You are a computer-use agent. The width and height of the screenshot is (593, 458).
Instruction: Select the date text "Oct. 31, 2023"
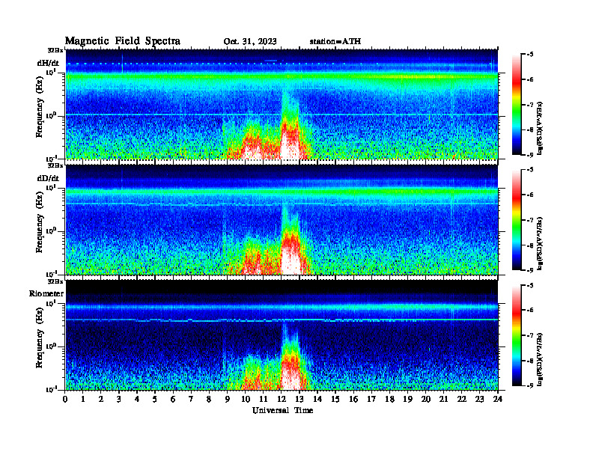click(x=250, y=42)
